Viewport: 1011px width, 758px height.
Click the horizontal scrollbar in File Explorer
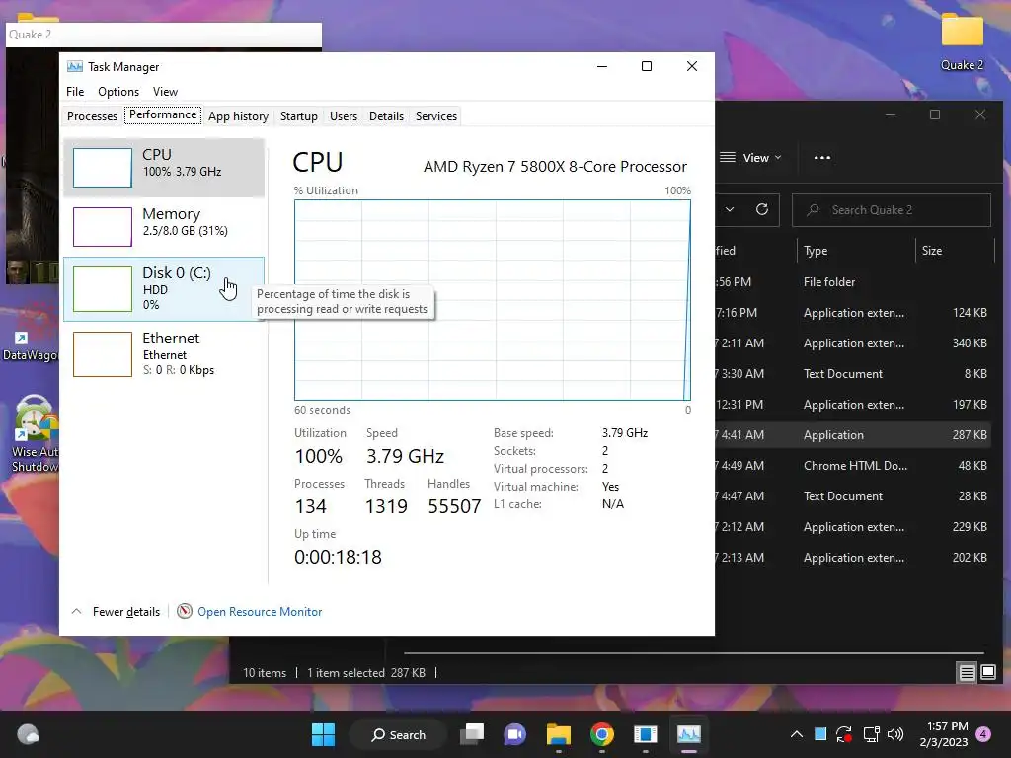coord(693,653)
